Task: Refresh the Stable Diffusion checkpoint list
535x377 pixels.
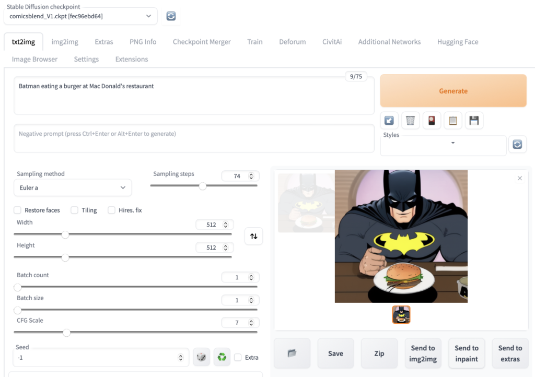Action: point(171,16)
